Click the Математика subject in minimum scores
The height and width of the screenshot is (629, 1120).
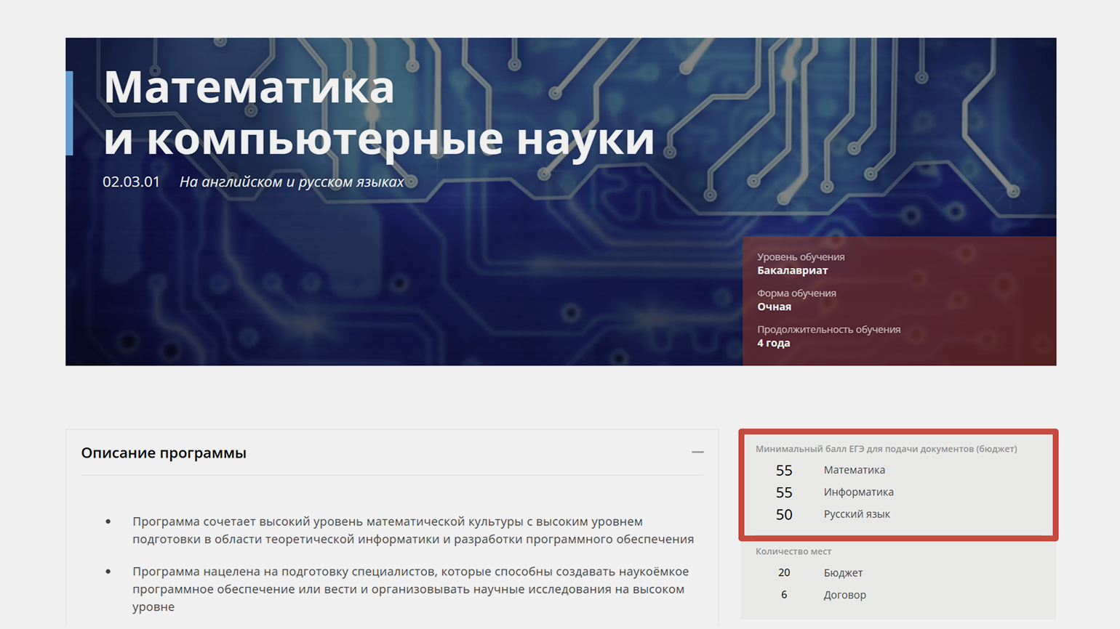click(x=854, y=470)
